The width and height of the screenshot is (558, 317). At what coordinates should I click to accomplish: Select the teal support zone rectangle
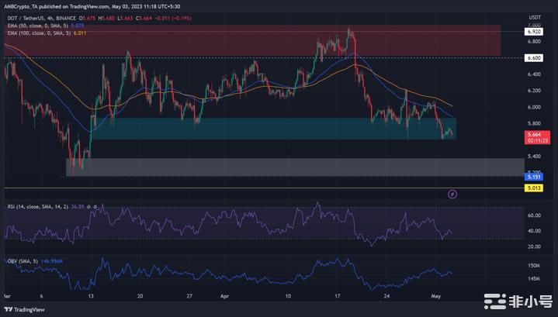pos(272,129)
